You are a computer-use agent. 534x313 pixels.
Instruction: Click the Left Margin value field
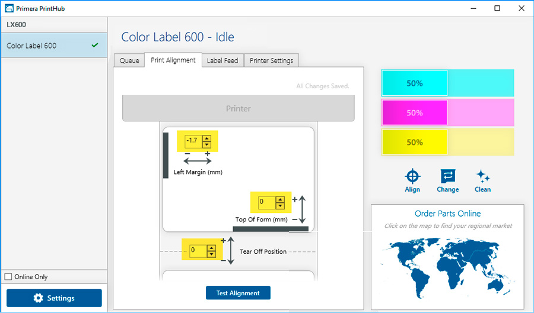[193, 141]
